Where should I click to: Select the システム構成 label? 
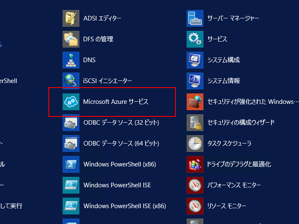[224, 60]
